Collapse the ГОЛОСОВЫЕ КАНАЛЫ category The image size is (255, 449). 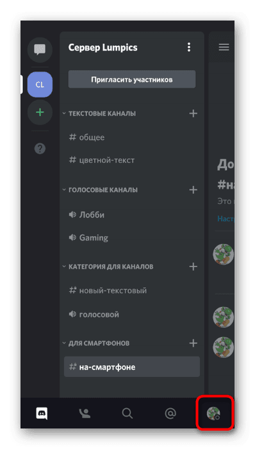click(100, 190)
